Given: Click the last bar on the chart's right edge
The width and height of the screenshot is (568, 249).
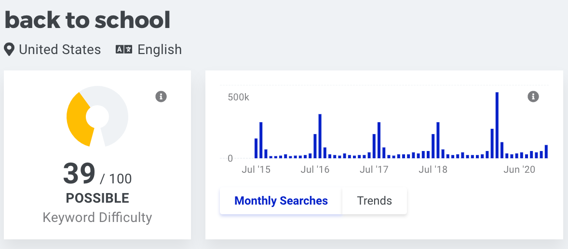Looking at the screenshot, I should pos(546,152).
